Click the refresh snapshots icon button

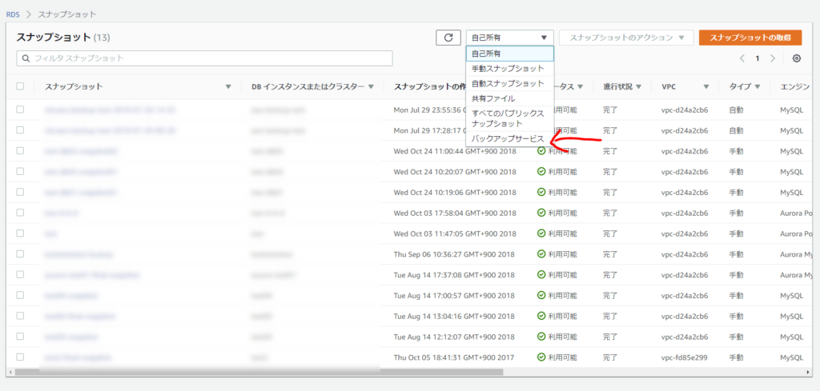coord(448,38)
